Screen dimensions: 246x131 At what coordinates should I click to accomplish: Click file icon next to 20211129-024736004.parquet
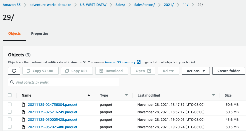pos(24,105)
